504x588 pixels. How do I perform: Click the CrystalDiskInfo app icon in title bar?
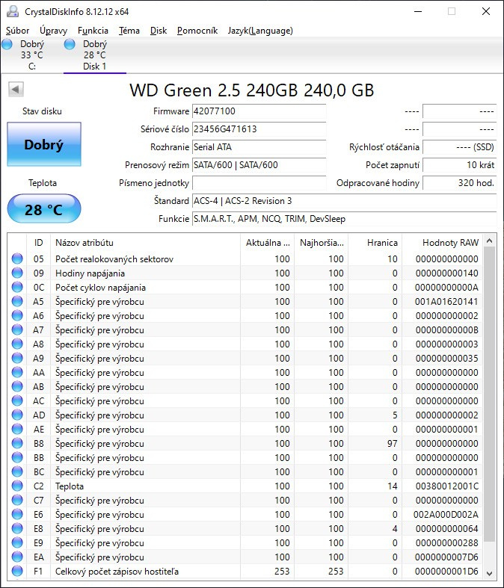pos(13,12)
